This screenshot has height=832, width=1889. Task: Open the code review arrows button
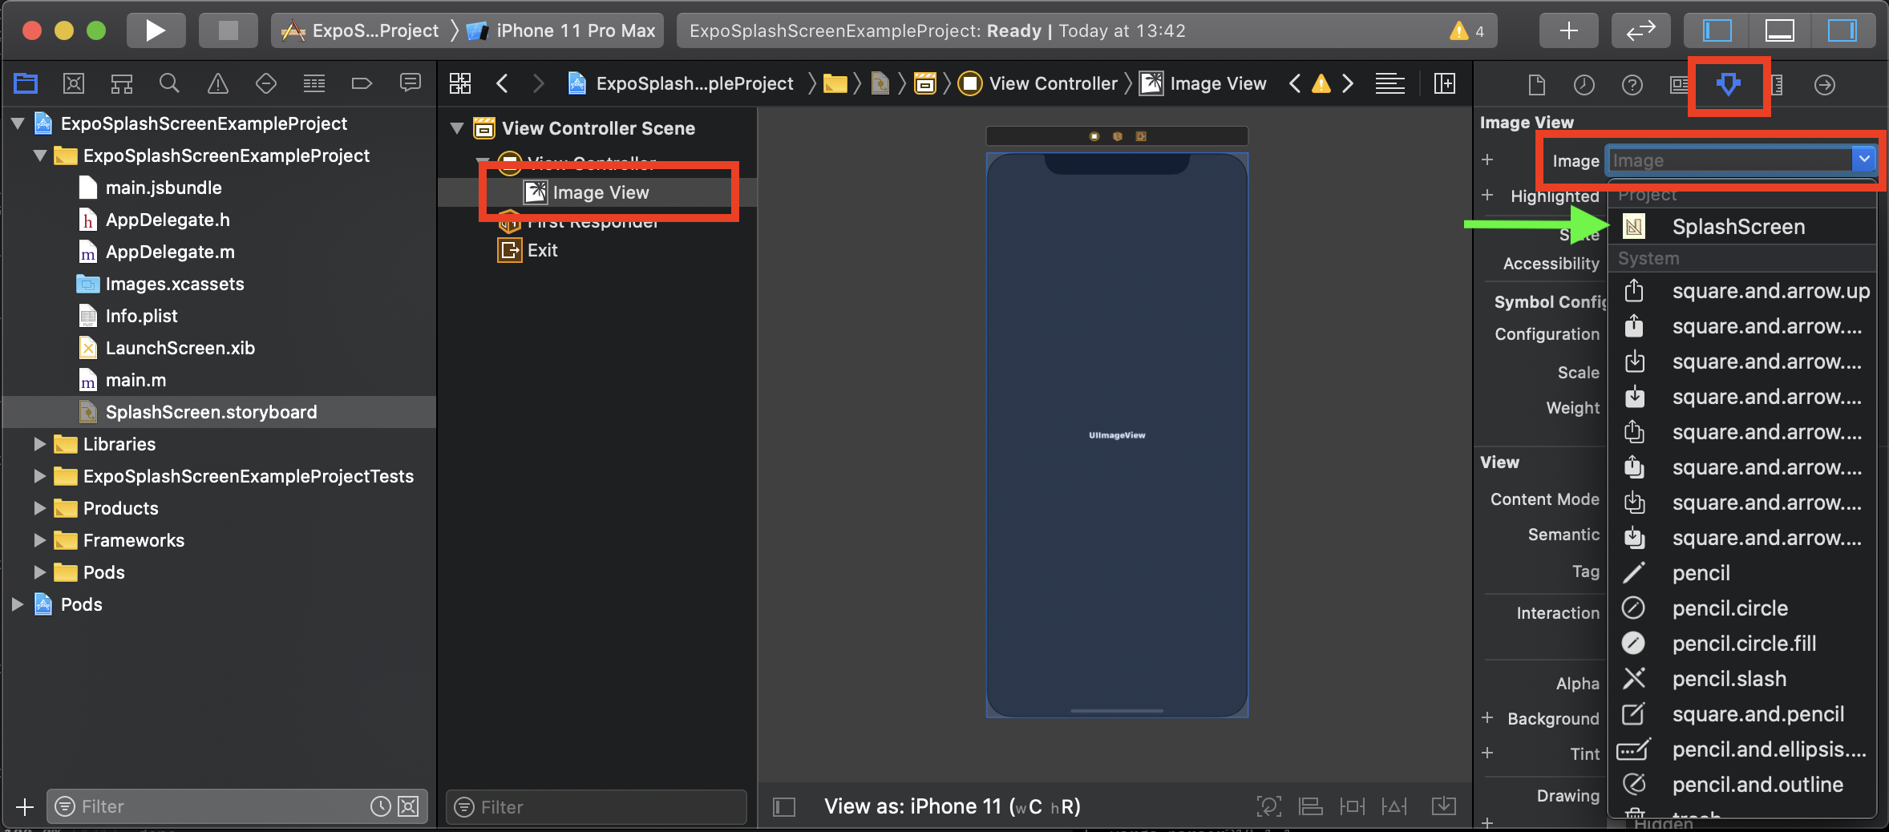[x=1640, y=30]
